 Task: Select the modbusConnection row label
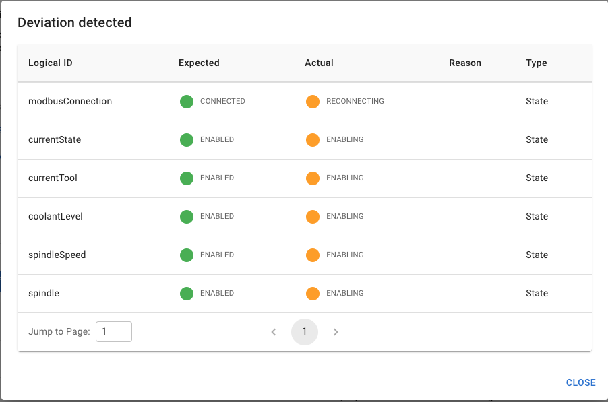(x=70, y=102)
